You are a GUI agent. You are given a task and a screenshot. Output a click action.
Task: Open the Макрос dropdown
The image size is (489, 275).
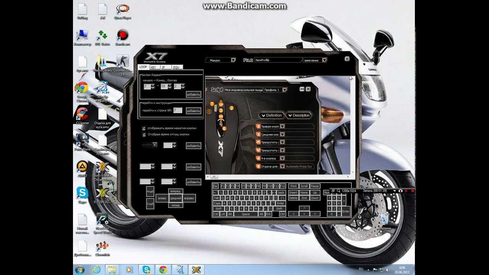233,60
